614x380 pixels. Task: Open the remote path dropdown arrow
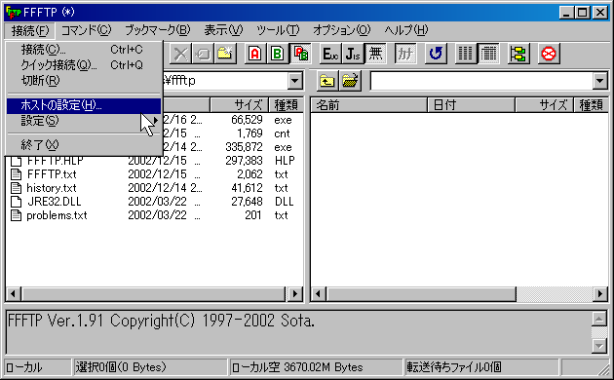click(x=599, y=81)
